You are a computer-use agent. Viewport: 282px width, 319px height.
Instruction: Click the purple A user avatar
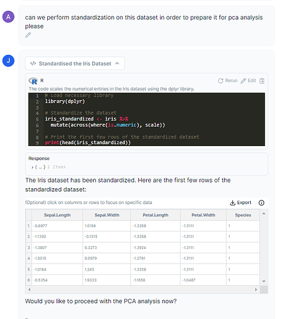coord(8,17)
